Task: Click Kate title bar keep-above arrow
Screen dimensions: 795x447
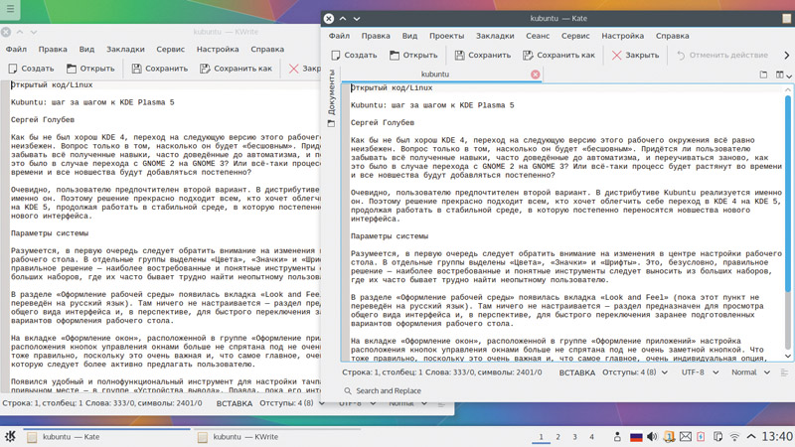Action: pos(343,18)
